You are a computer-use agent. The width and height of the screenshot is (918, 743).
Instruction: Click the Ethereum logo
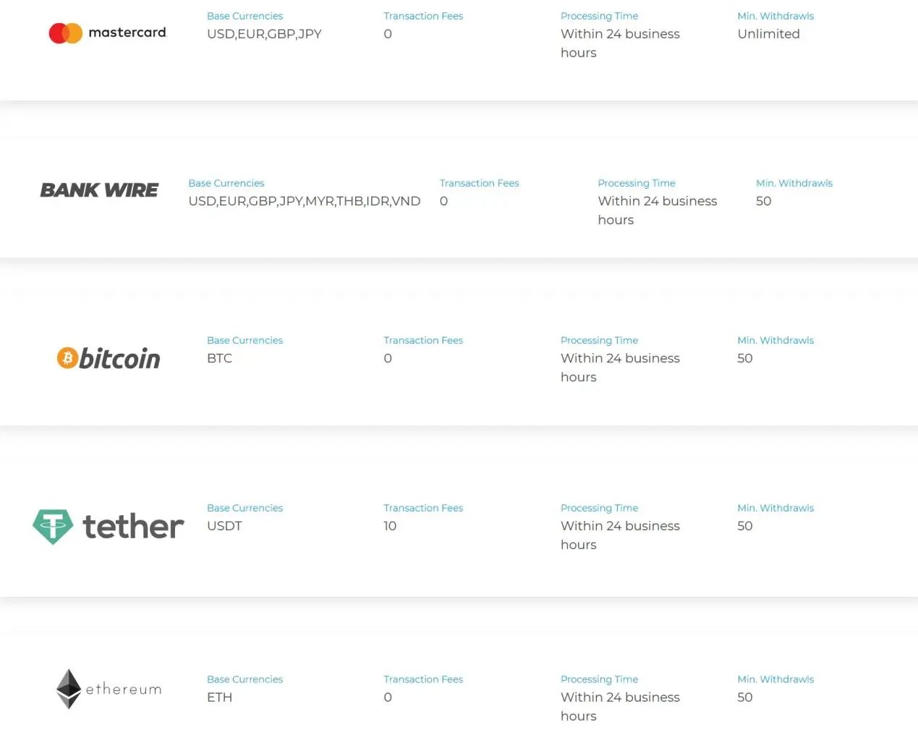click(109, 689)
